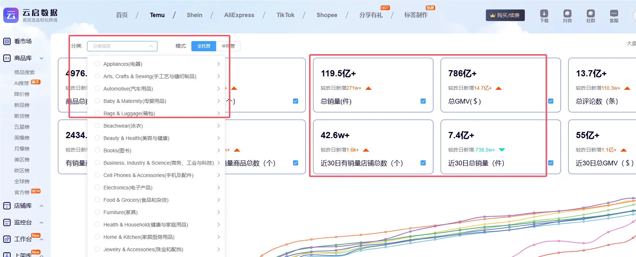Click the 看市场 sidebar icon
Screen dimensions: 636x257
click(7, 41)
